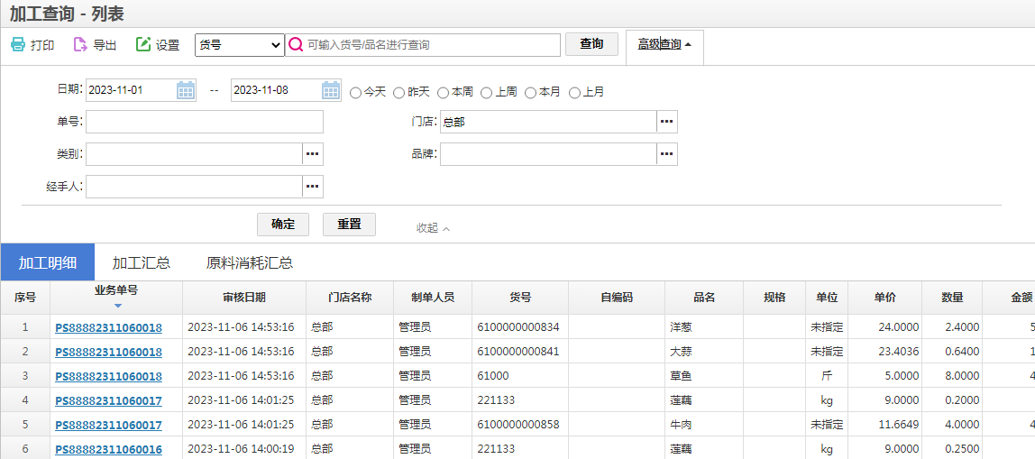Collapse the filter panel with 收起

coord(433,228)
